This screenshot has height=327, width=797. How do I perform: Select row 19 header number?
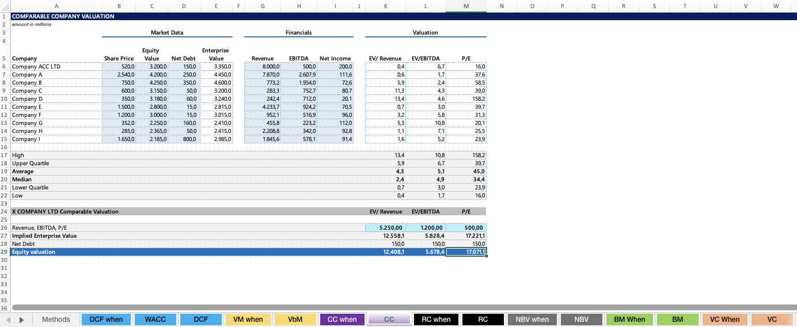coord(5,172)
